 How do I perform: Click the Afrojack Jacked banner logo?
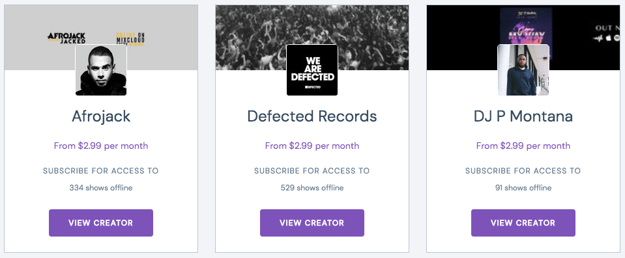tap(66, 38)
